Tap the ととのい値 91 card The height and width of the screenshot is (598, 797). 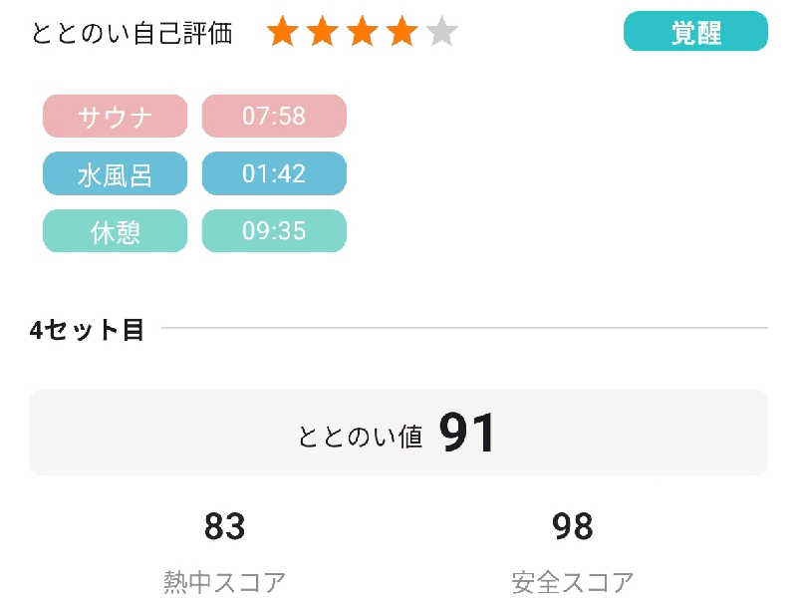tap(398, 433)
